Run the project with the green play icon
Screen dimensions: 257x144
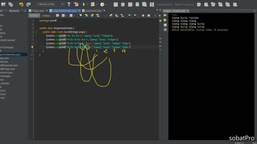point(84,4)
